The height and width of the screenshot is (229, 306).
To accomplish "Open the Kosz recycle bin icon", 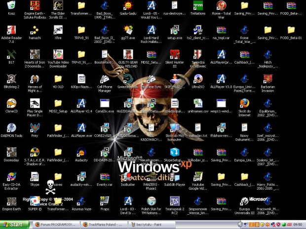I will click(11, 5).
